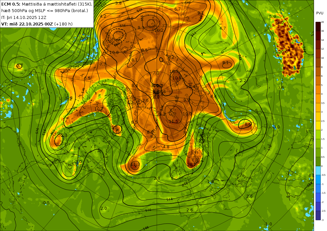The width and height of the screenshot is (327, 231).
Task: Click the map value "10.8"
Action: pos(114,53)
